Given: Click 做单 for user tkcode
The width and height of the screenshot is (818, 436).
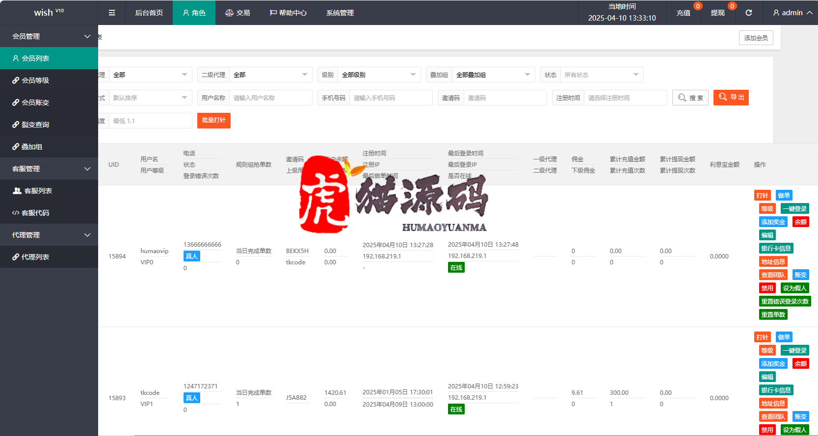Looking at the screenshot, I should (784, 337).
